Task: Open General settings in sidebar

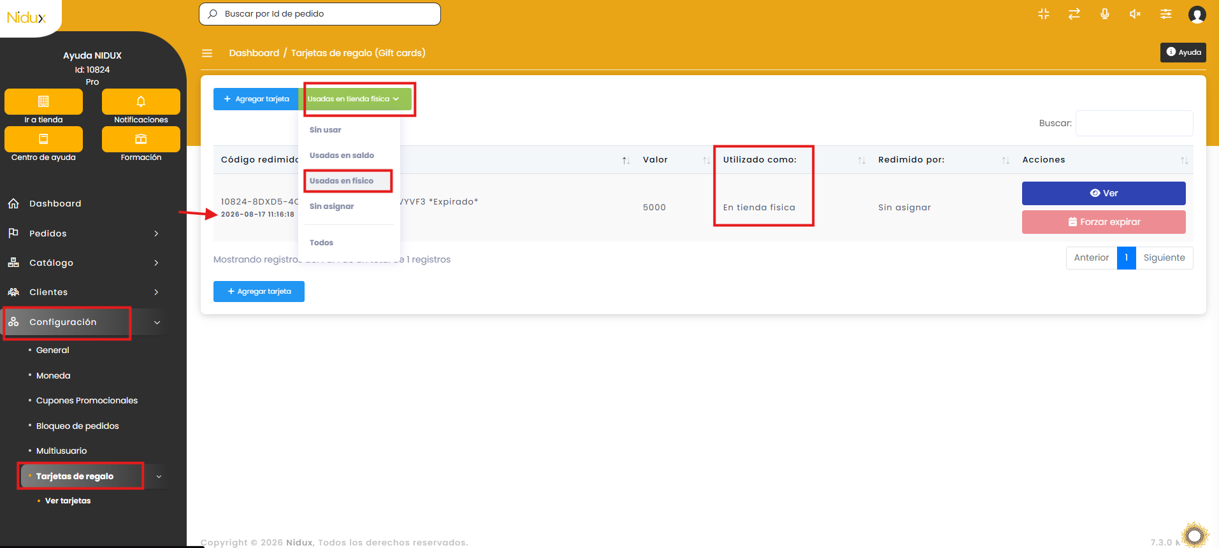Action: (x=52, y=350)
